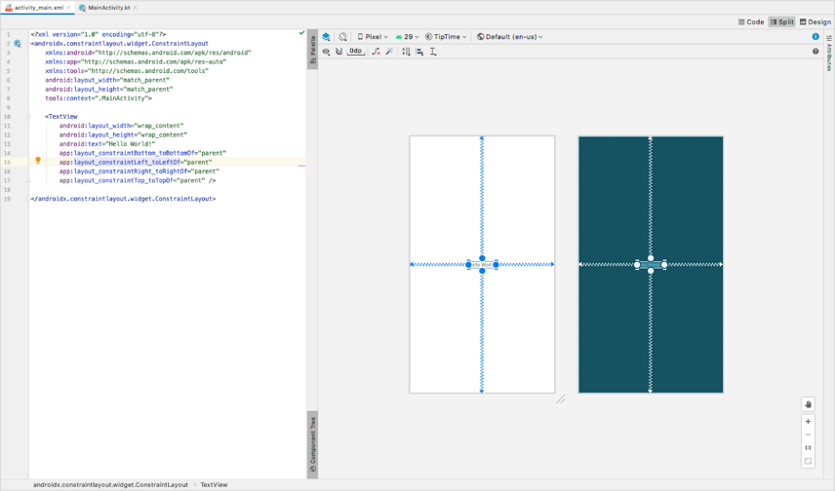The height and width of the screenshot is (491, 835).
Task: Click the Infer Constraints magic wand icon
Action: pyautogui.click(x=389, y=52)
